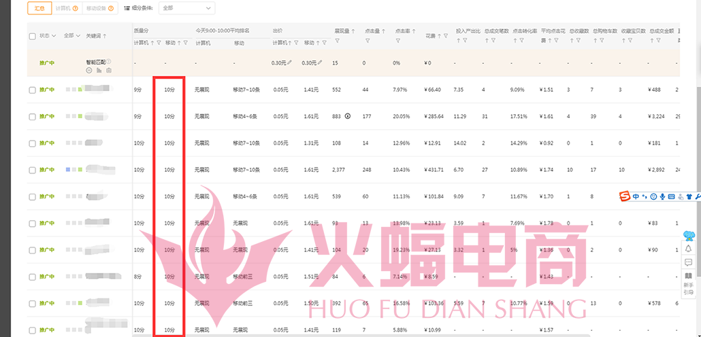Screen dimensions: 701x337
Task: Select the 汇总 tab
Action: tap(39, 8)
